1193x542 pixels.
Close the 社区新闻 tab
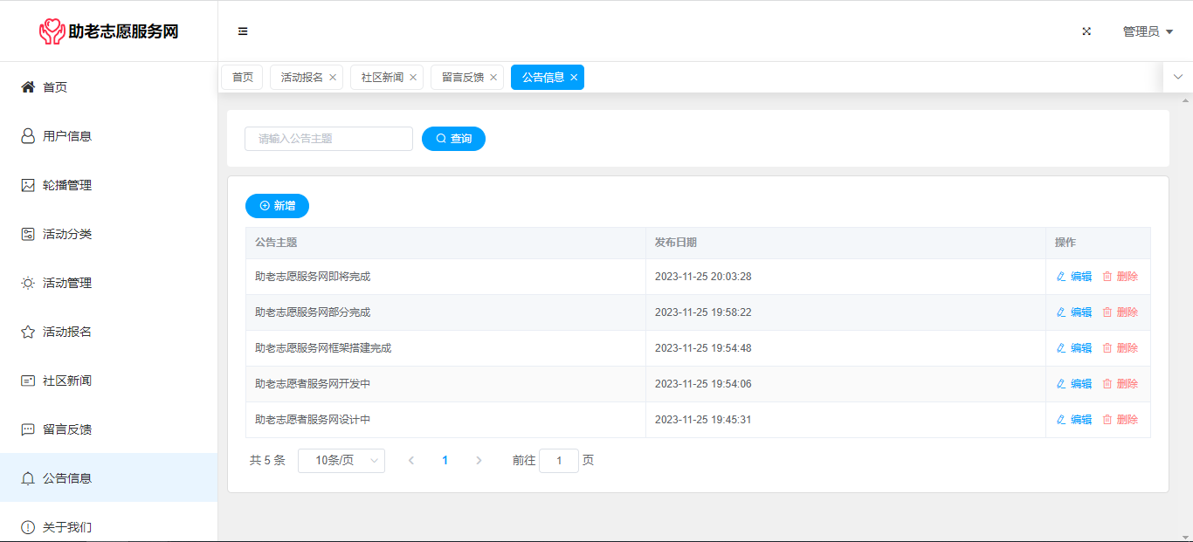(x=413, y=78)
